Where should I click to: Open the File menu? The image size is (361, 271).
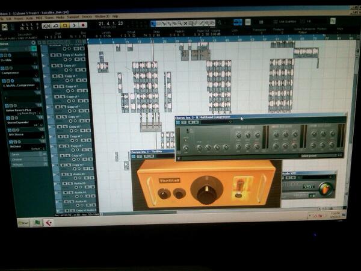coord(2,19)
